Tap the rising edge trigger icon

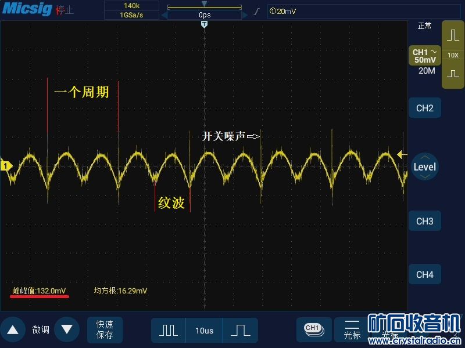[x=257, y=12]
